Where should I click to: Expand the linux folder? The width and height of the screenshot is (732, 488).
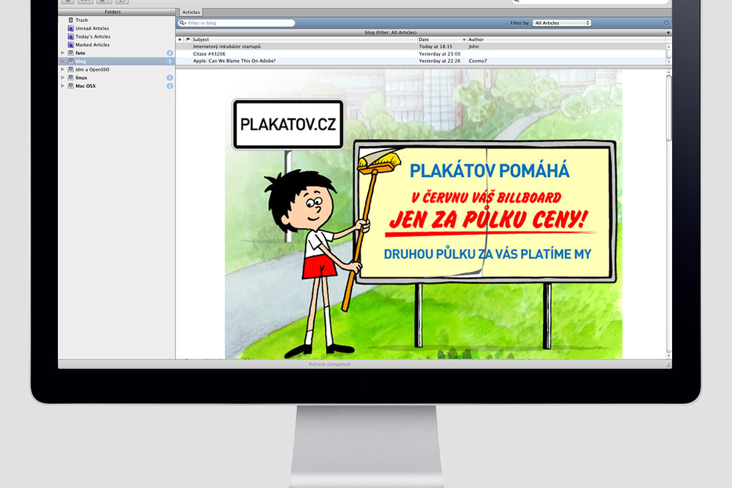63,78
